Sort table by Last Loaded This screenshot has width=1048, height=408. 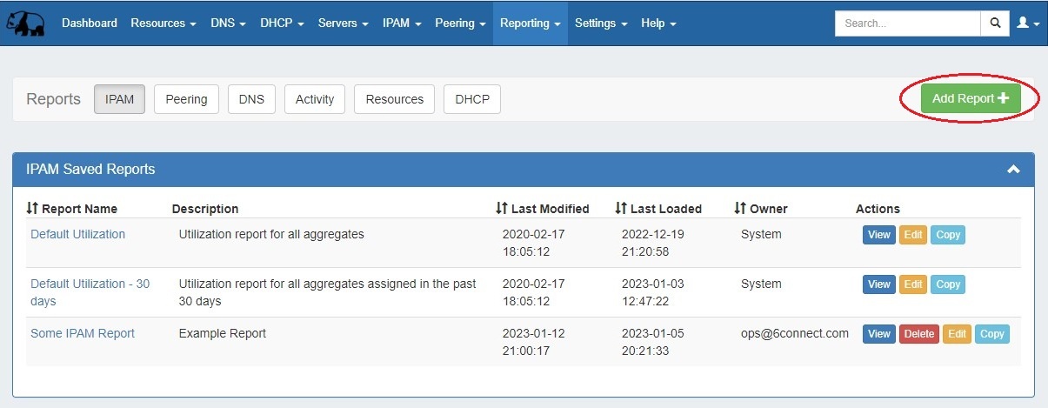click(658, 209)
